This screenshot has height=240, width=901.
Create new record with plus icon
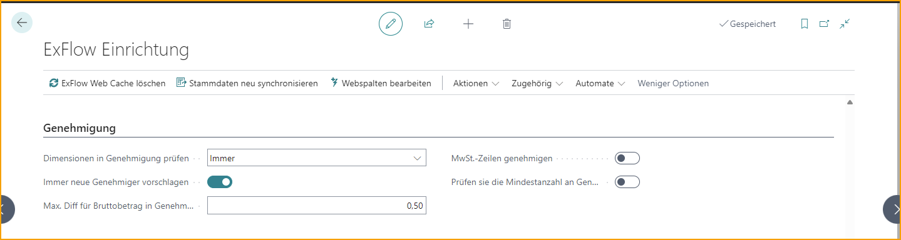[468, 24]
